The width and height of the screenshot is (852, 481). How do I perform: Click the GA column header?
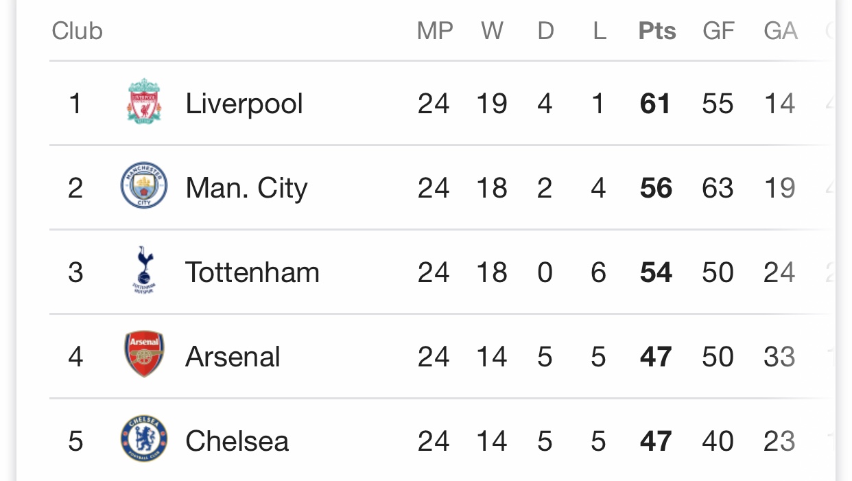tap(781, 31)
